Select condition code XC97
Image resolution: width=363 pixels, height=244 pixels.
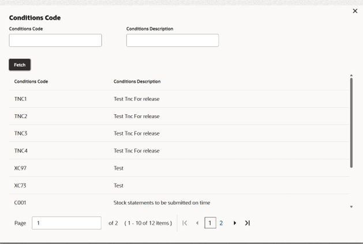coord(20,168)
